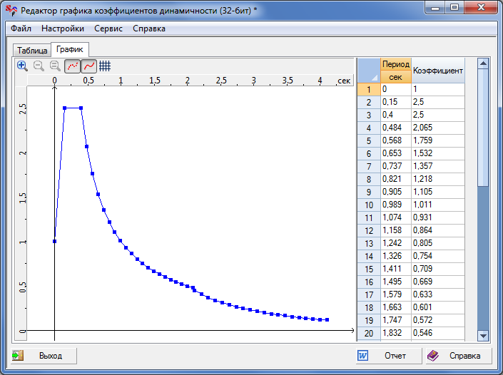Click the application icon in title bar
503x375 pixels.
11,11
